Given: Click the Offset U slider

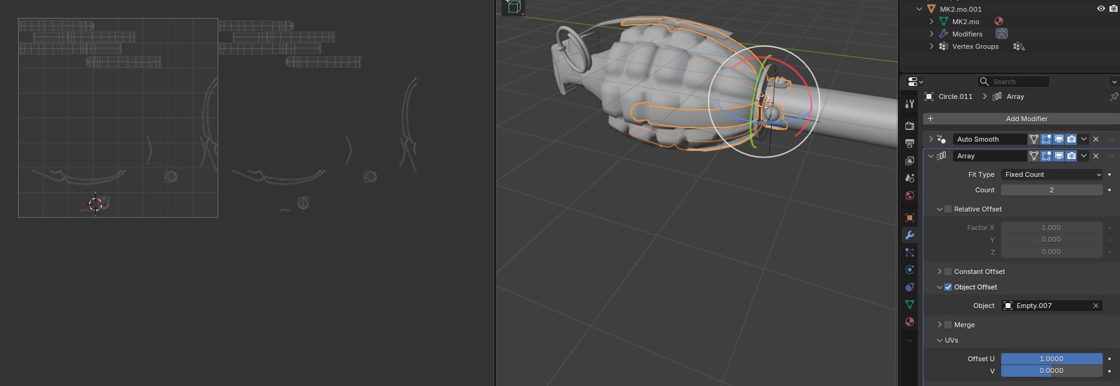Looking at the screenshot, I should tap(1051, 359).
